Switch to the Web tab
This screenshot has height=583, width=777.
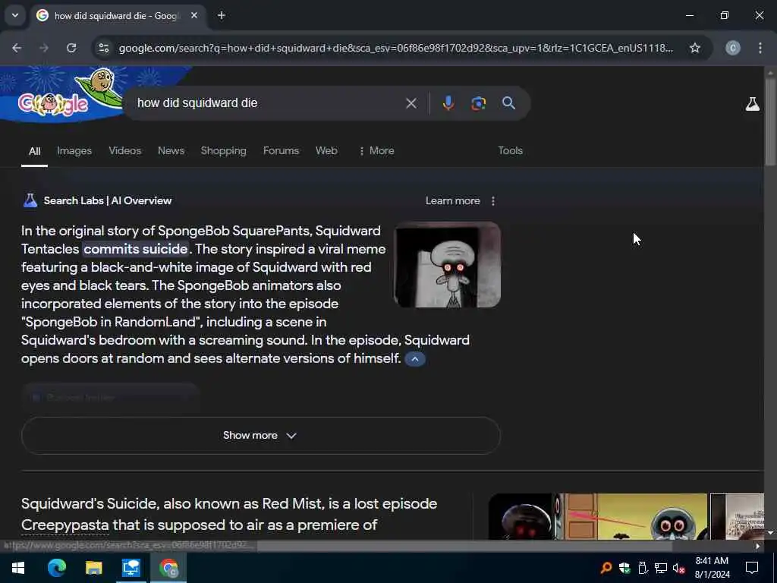pyautogui.click(x=326, y=151)
